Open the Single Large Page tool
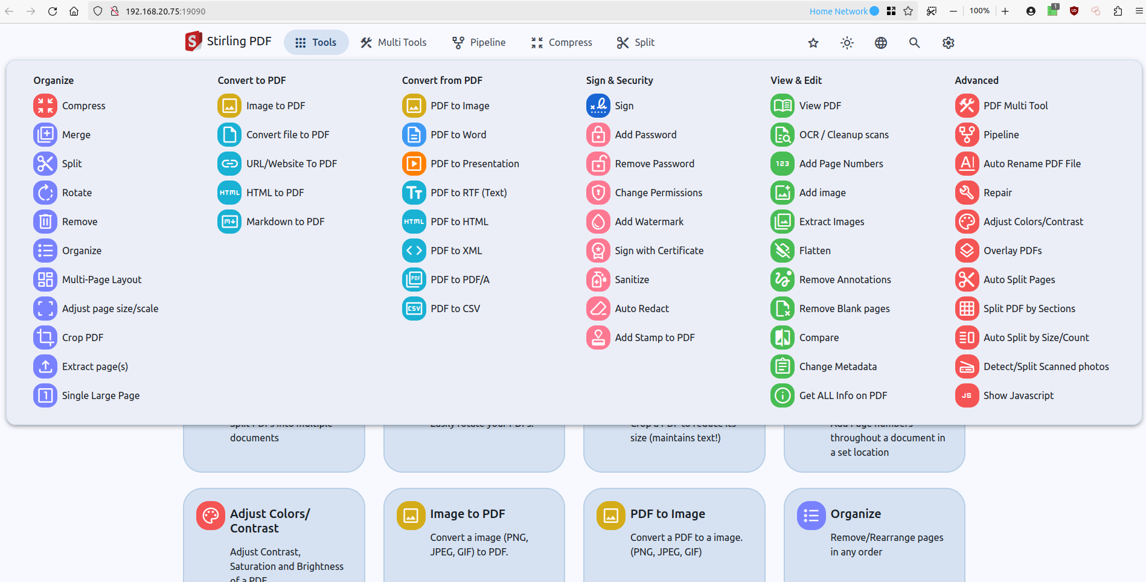The width and height of the screenshot is (1146, 582). [x=86, y=395]
